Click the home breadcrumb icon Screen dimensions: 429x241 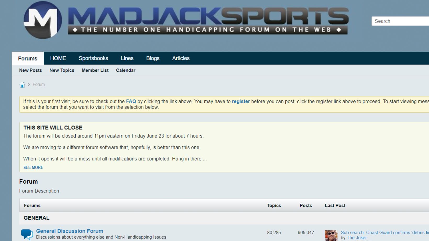click(x=22, y=85)
